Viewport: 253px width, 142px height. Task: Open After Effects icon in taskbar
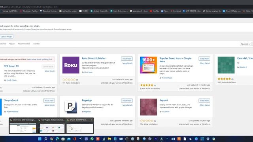coord(156,139)
